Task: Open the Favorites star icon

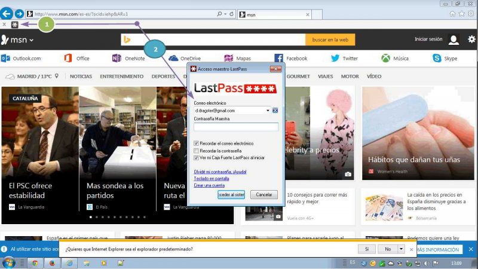Action: (x=461, y=14)
